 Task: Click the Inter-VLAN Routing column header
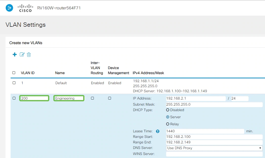pyautogui.click(x=97, y=68)
